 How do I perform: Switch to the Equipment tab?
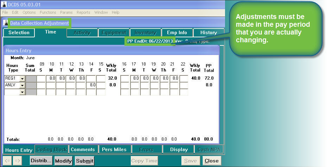pyautogui.click(x=114, y=33)
